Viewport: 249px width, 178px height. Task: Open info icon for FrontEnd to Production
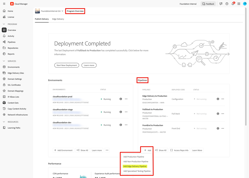218,128
